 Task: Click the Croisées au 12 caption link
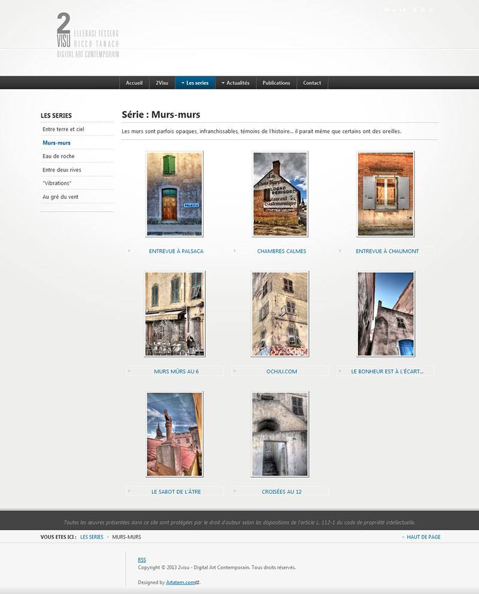(x=281, y=492)
